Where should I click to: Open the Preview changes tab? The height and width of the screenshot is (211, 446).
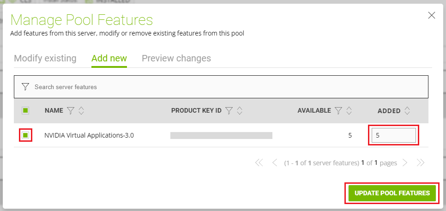(x=176, y=59)
